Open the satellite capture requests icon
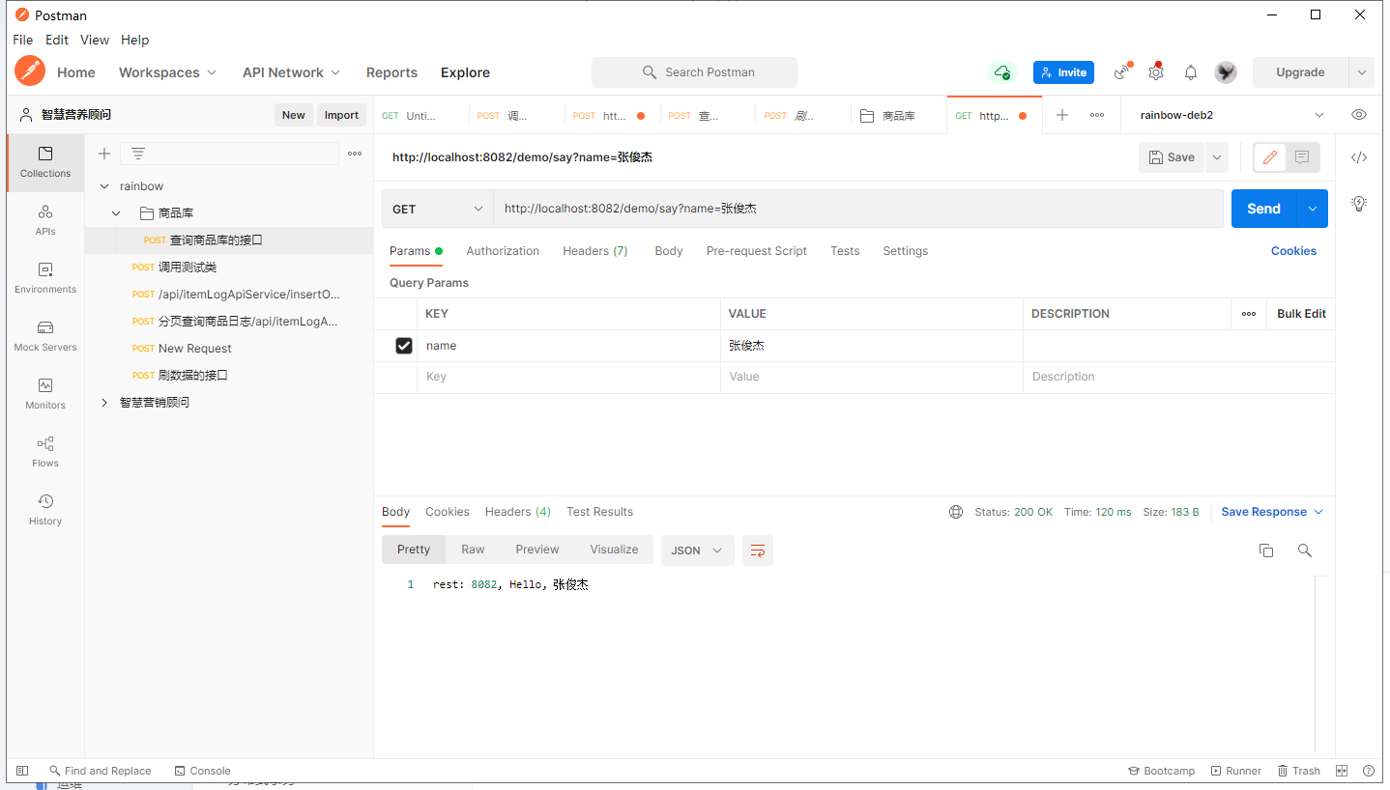 1122,72
